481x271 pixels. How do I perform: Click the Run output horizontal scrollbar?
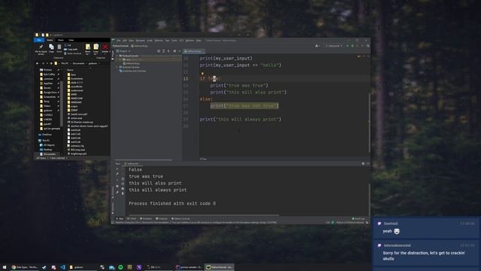pyautogui.click(x=204, y=215)
